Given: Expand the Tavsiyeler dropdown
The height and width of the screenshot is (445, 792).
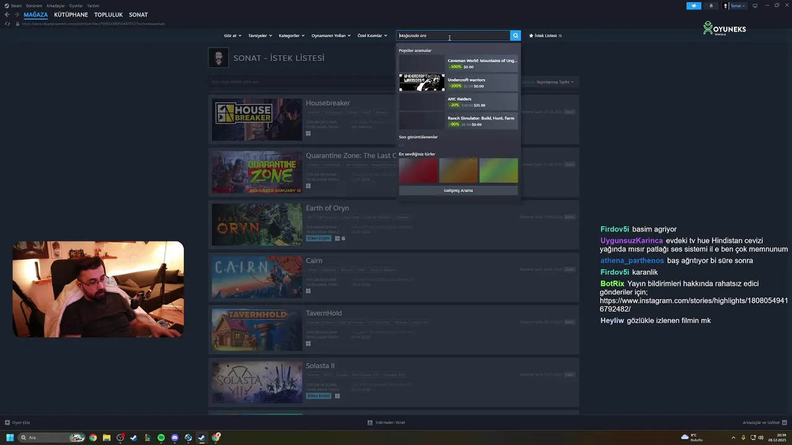Looking at the screenshot, I should (260, 36).
